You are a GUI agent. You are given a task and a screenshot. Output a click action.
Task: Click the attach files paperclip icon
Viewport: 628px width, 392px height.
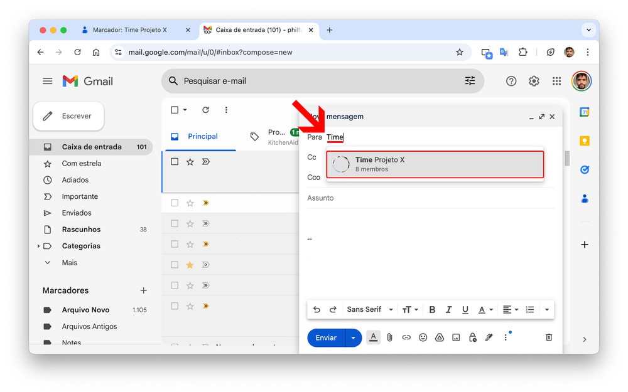389,337
